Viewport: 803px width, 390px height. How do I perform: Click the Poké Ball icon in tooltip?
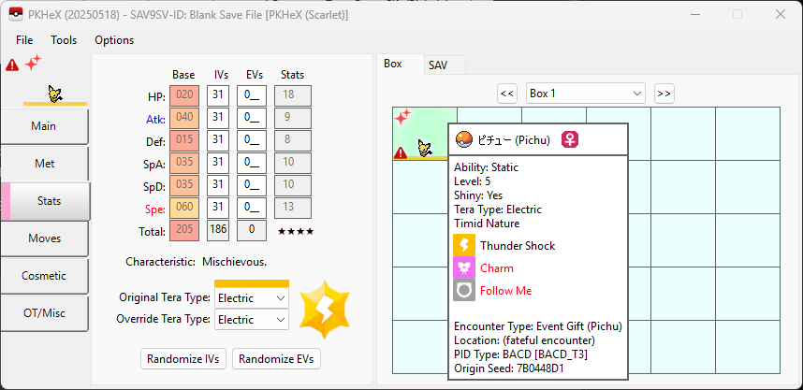click(x=463, y=139)
